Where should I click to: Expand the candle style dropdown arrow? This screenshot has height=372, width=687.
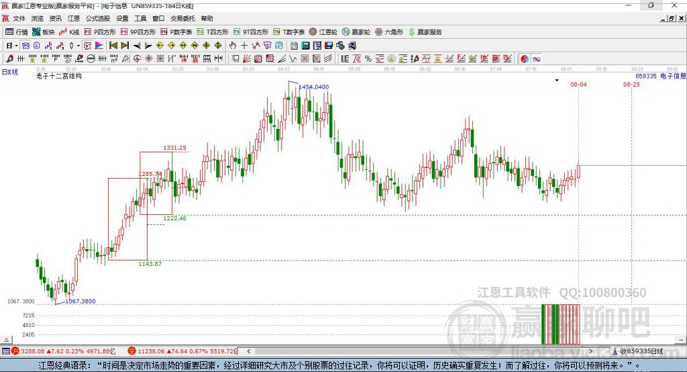[x=78, y=46]
